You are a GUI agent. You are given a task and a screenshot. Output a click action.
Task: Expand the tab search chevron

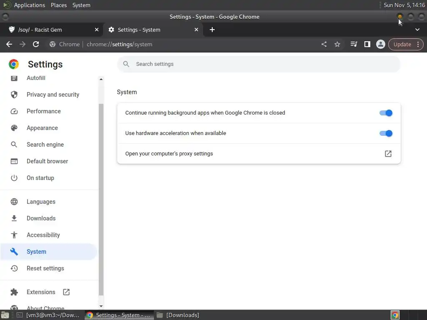[x=417, y=30]
